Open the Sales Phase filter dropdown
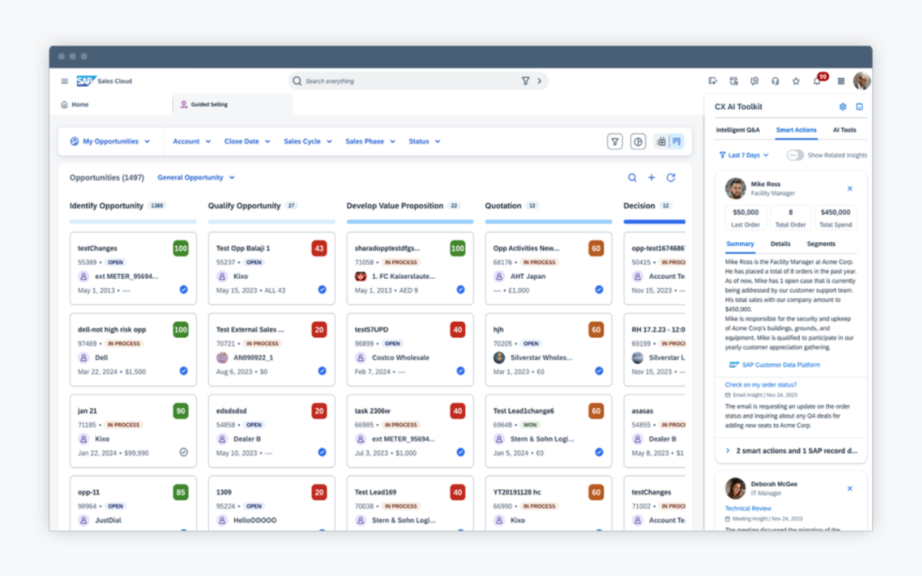 point(370,141)
